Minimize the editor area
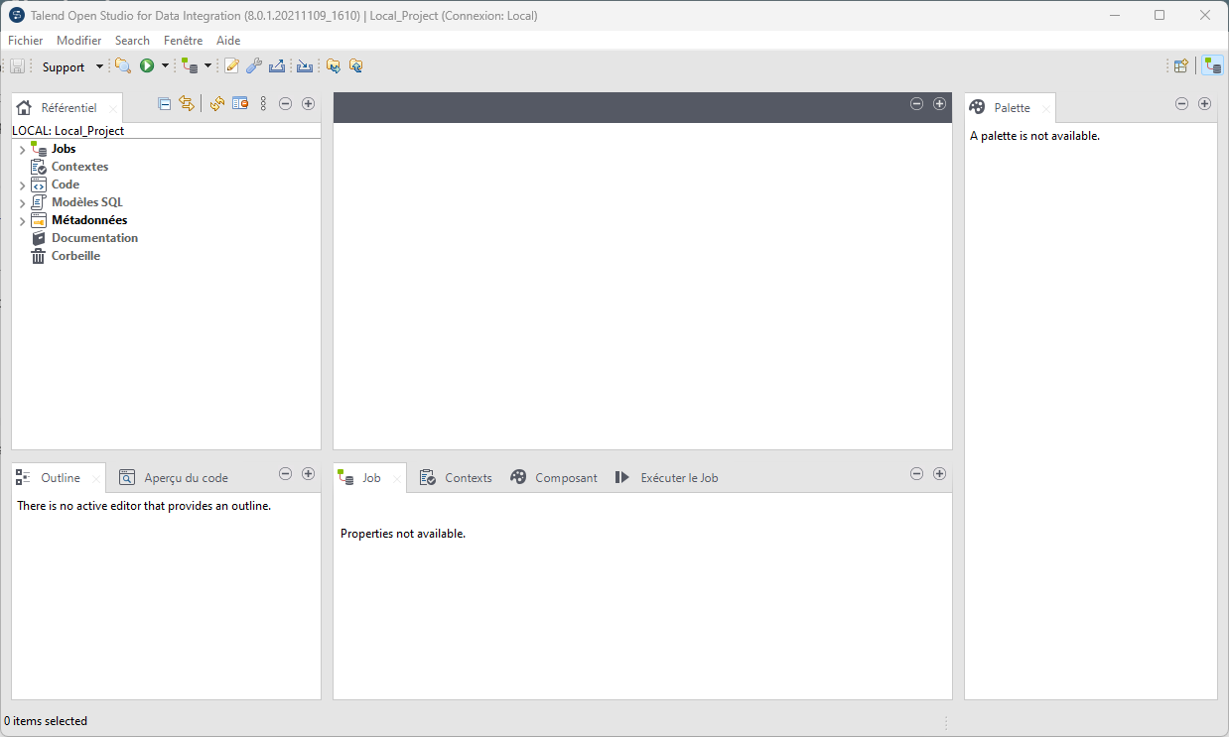1229x737 pixels. tap(916, 103)
